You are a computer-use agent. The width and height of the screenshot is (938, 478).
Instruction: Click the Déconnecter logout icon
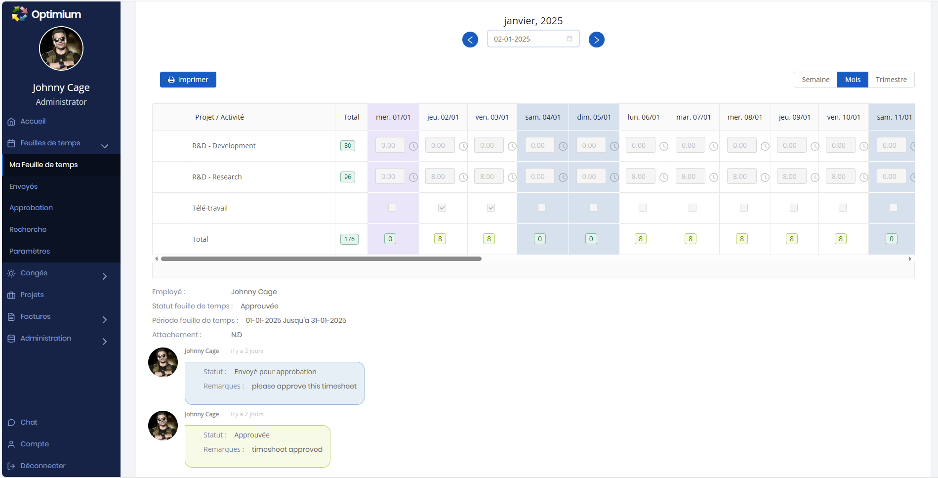(x=11, y=466)
